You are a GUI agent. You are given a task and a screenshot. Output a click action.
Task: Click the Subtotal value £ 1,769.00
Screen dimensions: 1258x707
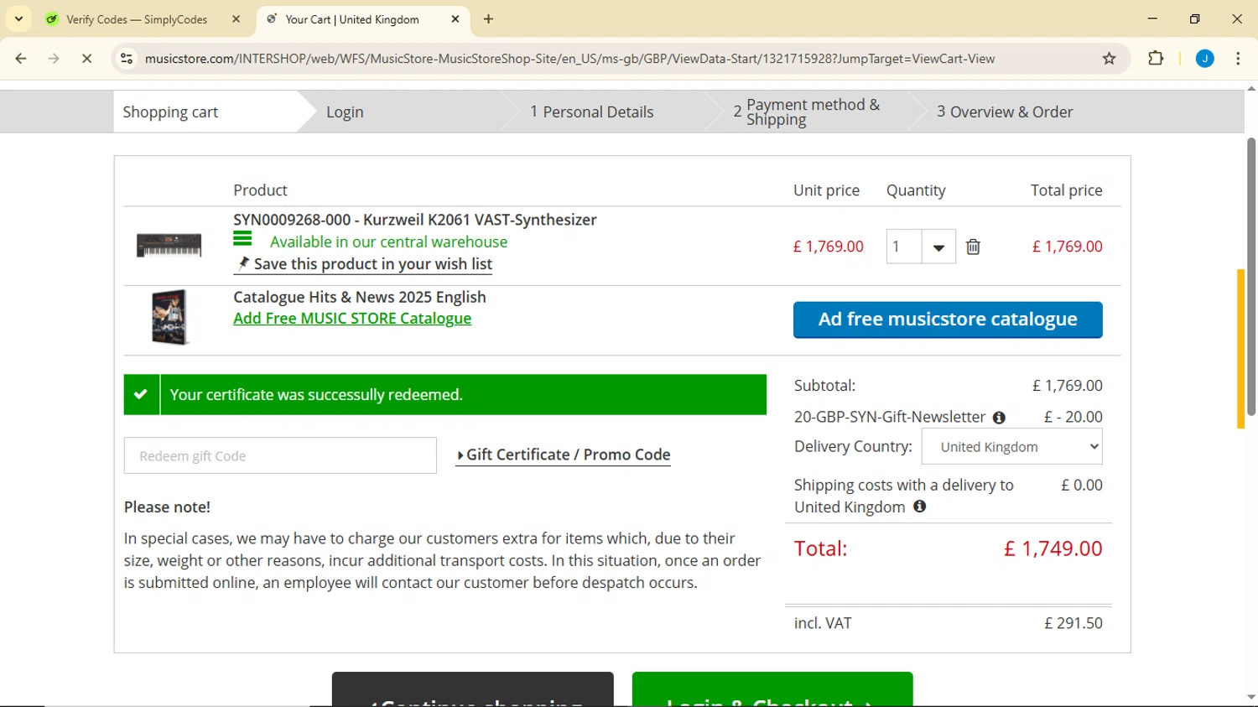[x=1067, y=386]
